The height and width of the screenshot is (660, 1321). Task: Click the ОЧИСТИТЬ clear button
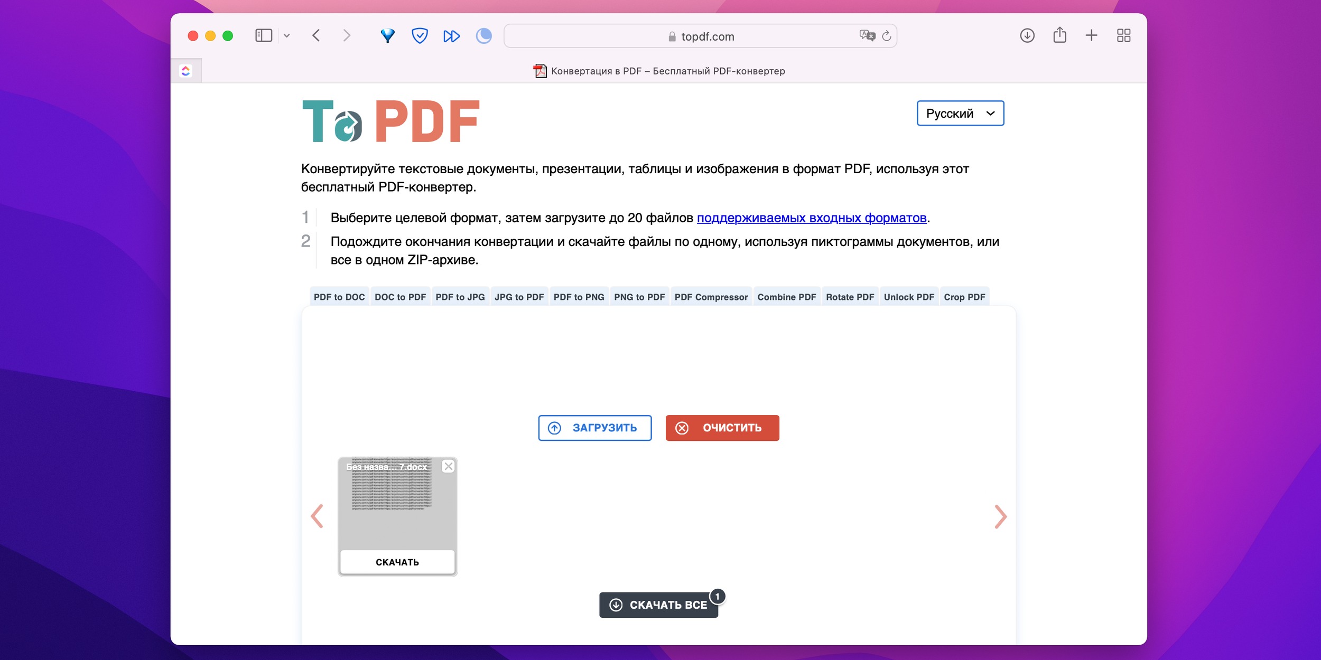[x=722, y=428]
